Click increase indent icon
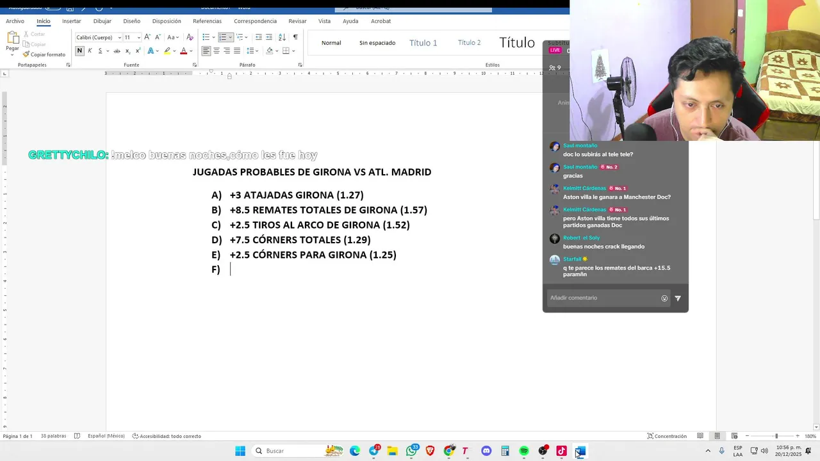820x461 pixels. [269, 37]
